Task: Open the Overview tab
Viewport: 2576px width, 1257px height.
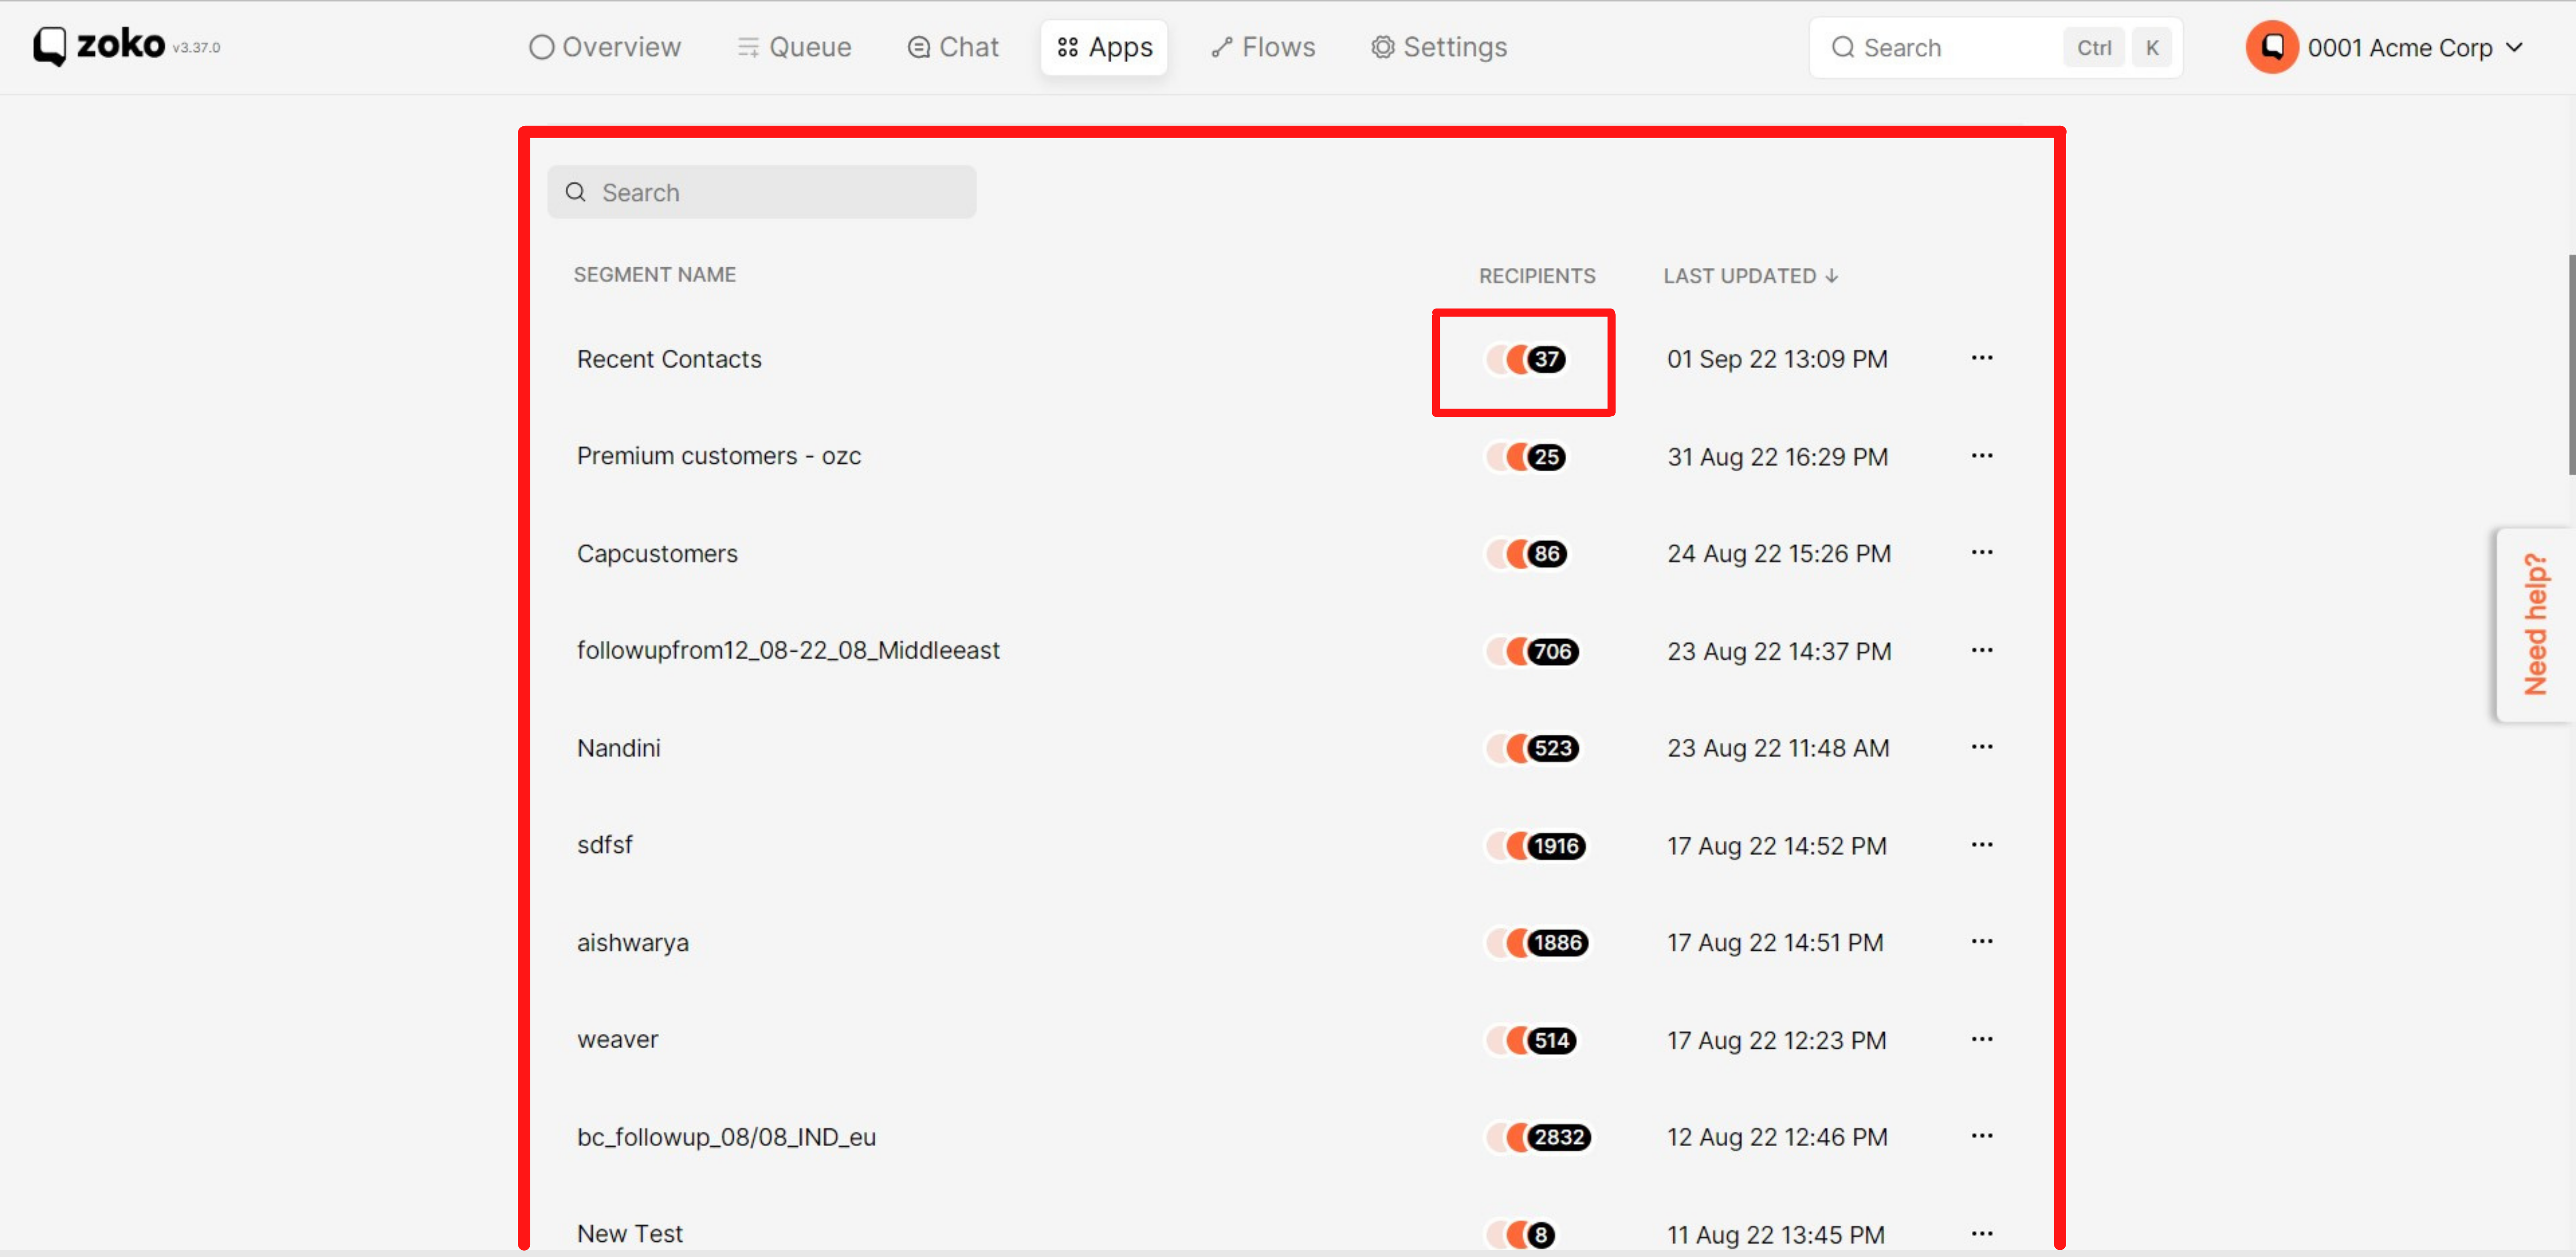Action: pyautogui.click(x=605, y=47)
